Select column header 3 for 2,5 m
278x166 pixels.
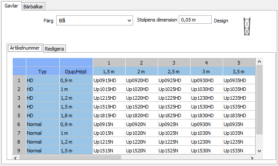(x=174, y=63)
